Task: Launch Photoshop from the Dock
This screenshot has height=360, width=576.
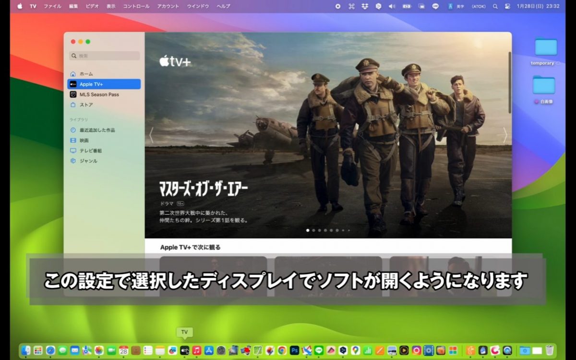Action: [x=294, y=350]
